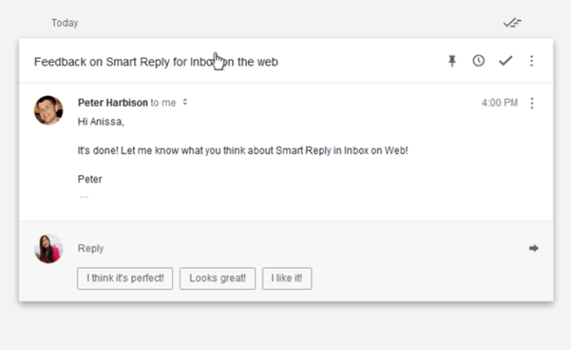Snooze the conversation with the clock icon
The width and height of the screenshot is (571, 350).
479,61
